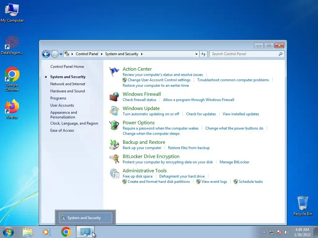Open the recent pages dropdown arrow

[x=61, y=54]
